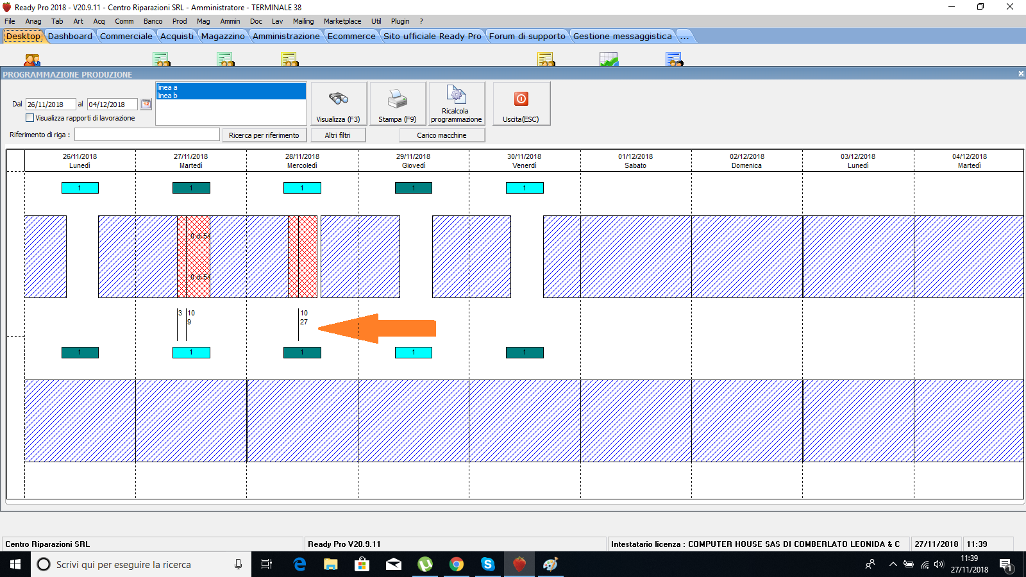The width and height of the screenshot is (1026, 577).
Task: Open the Ammin menu
Action: [x=230, y=21]
